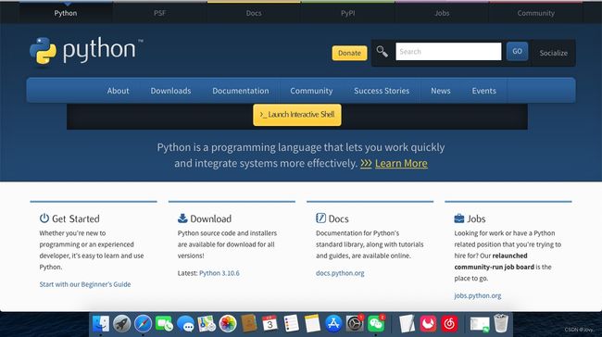
Task: Click the Get Started power icon
Action: (x=44, y=218)
